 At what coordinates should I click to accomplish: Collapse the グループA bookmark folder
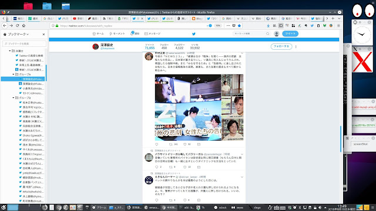[x=14, y=74]
